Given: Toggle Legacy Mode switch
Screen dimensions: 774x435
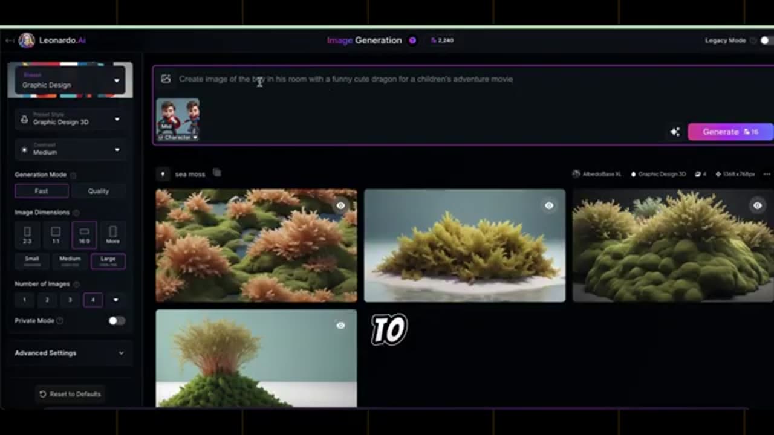Looking at the screenshot, I should 766,40.
